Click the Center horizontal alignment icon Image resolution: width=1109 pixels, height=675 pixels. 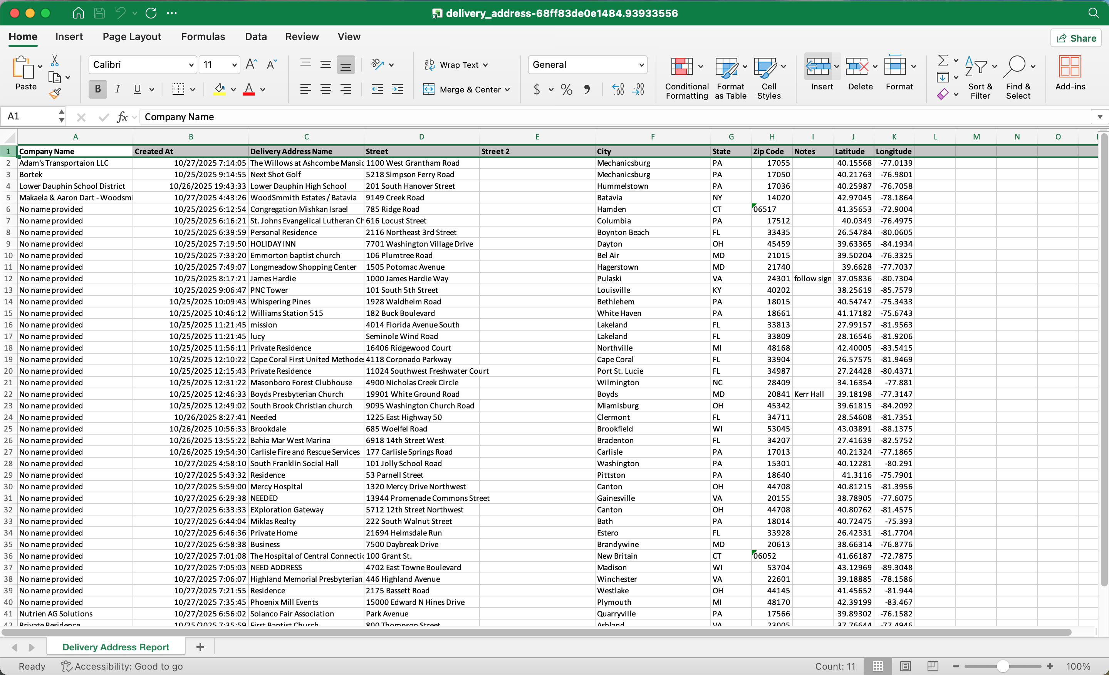tap(325, 89)
